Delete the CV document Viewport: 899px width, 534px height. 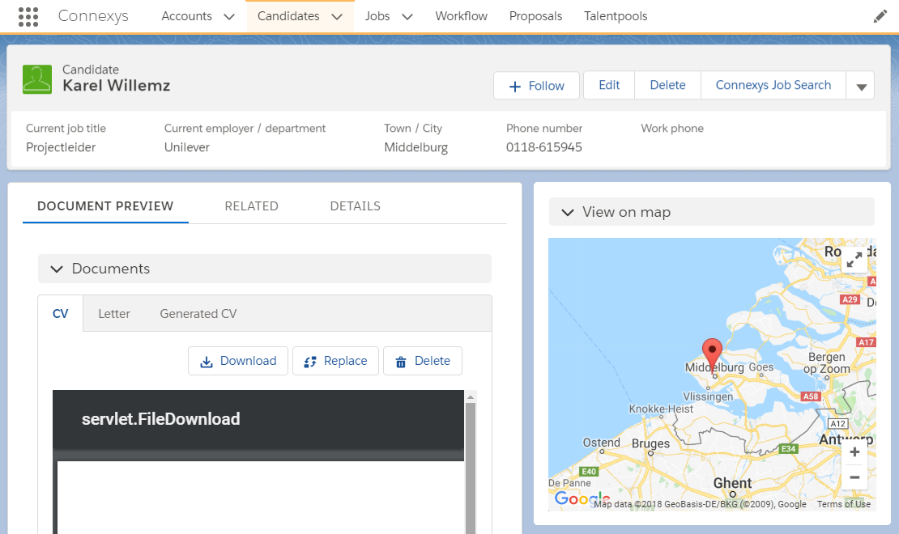pyautogui.click(x=423, y=361)
